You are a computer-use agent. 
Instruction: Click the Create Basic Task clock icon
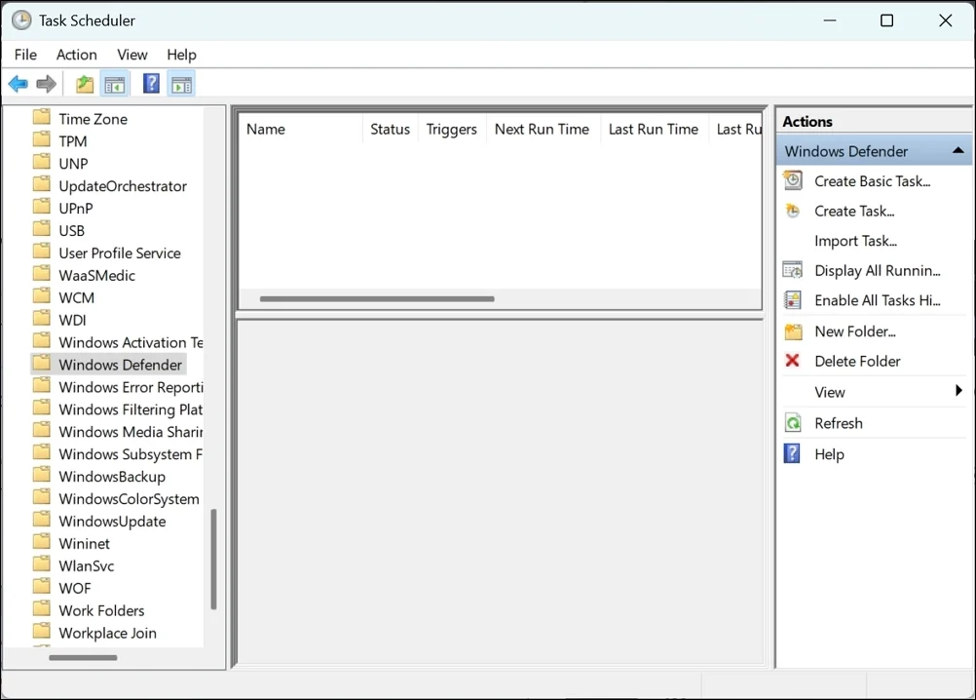coord(792,180)
